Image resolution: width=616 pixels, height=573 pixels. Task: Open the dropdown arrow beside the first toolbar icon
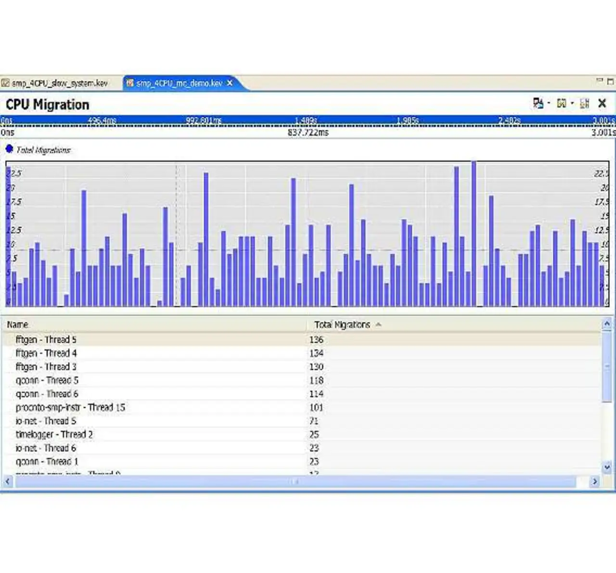click(x=549, y=103)
